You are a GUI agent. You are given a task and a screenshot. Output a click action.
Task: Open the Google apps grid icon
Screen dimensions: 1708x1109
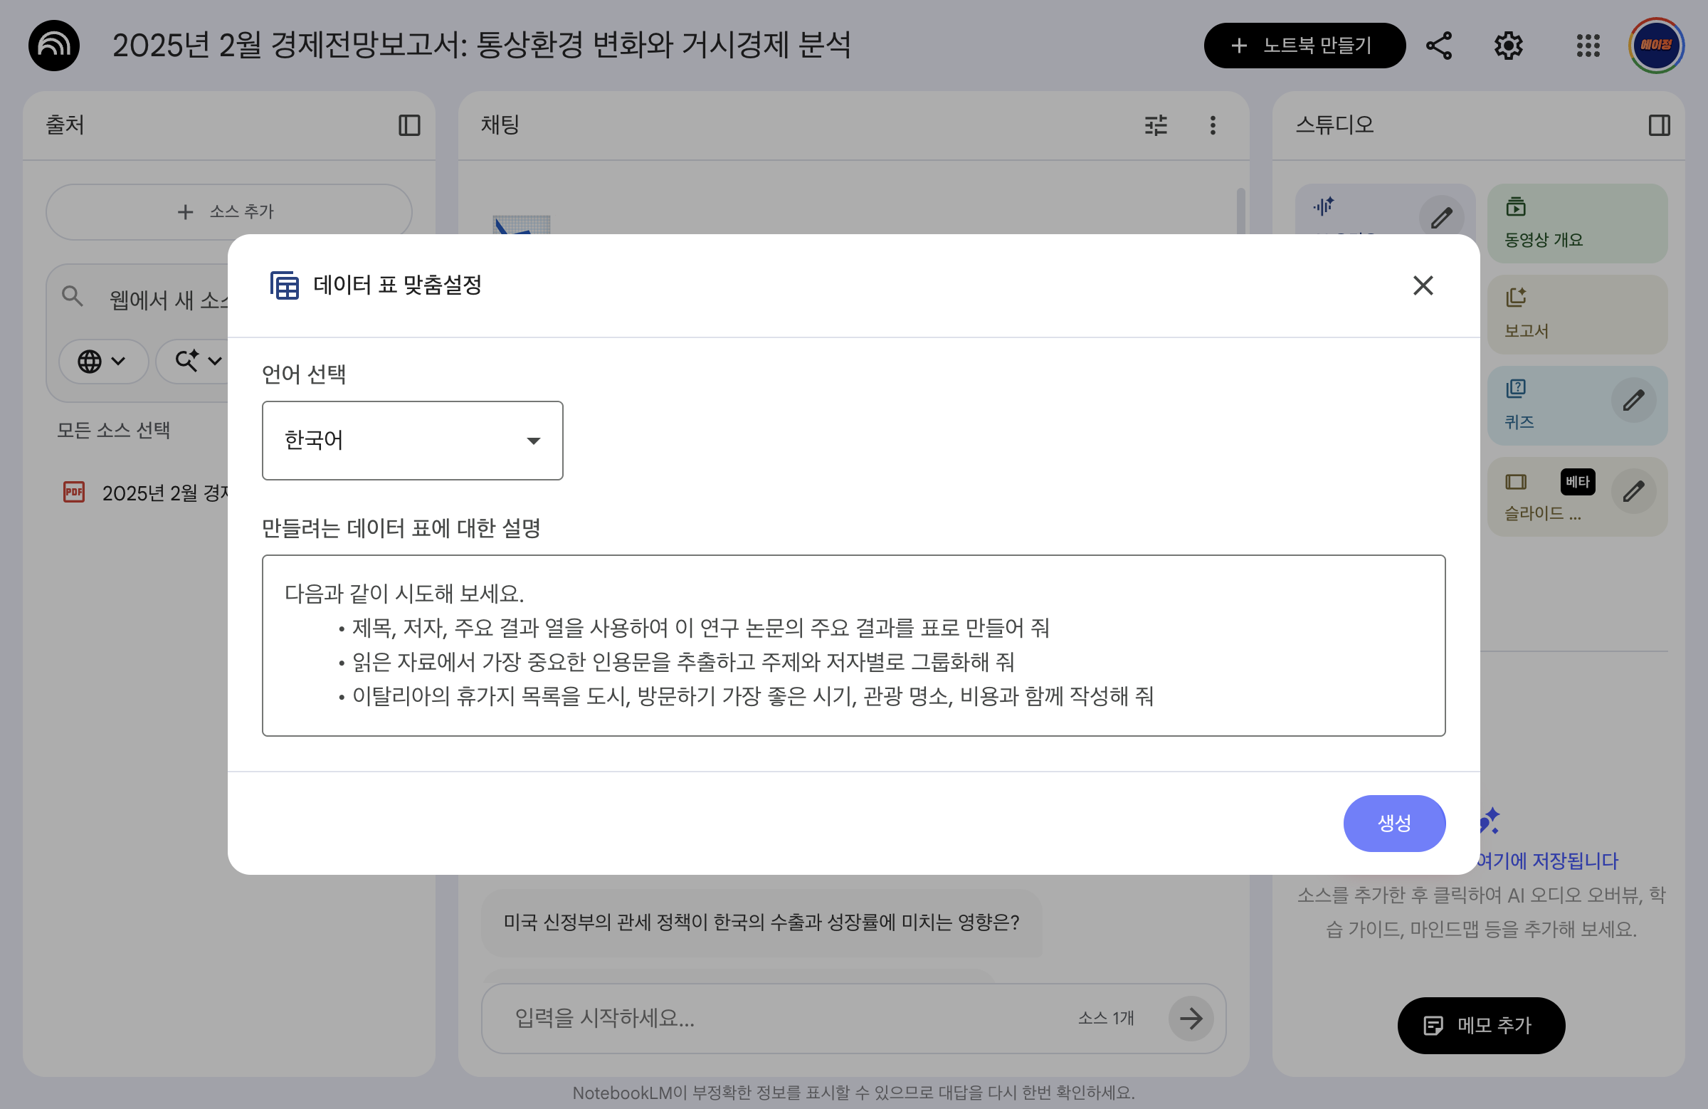(x=1588, y=45)
